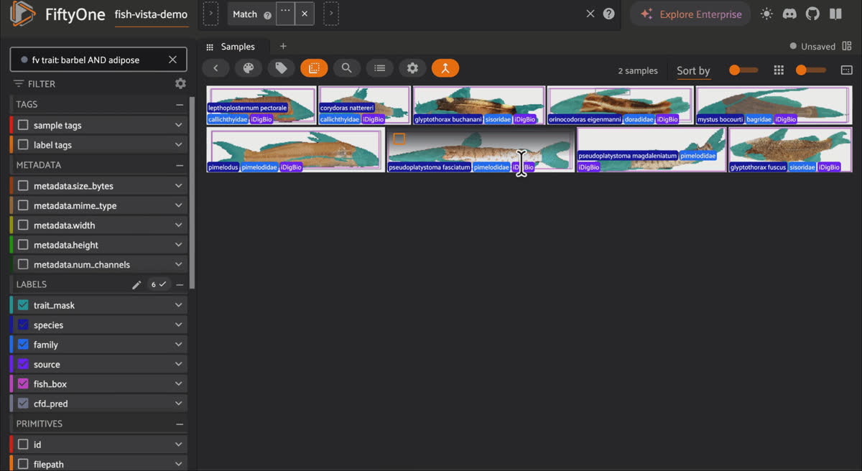Clear the fv trait barbel AND adipose filter
Image resolution: width=862 pixels, height=471 pixels.
(x=172, y=60)
